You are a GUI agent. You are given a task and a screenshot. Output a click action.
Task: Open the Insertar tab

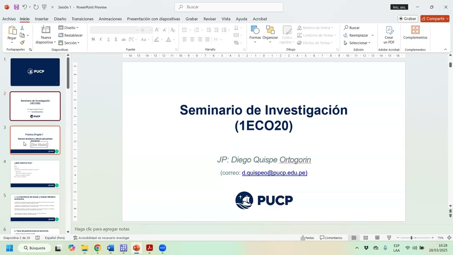pyautogui.click(x=42, y=19)
